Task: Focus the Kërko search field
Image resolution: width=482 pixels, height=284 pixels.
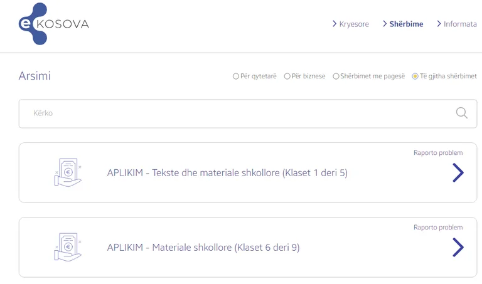Action: [248, 113]
